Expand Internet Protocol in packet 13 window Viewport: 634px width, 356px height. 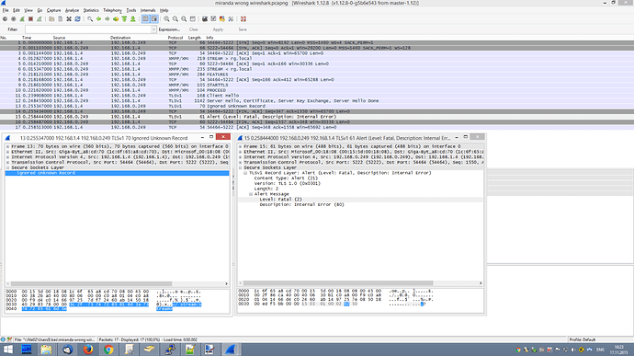(7, 157)
